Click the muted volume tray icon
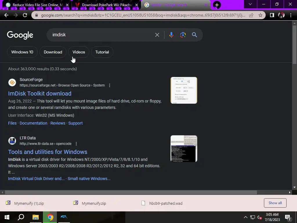Viewport: 297px width, 223px height. pos(259,217)
